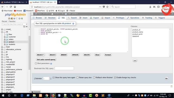
Task: Switch to the Browse tab
Action: [37, 18]
